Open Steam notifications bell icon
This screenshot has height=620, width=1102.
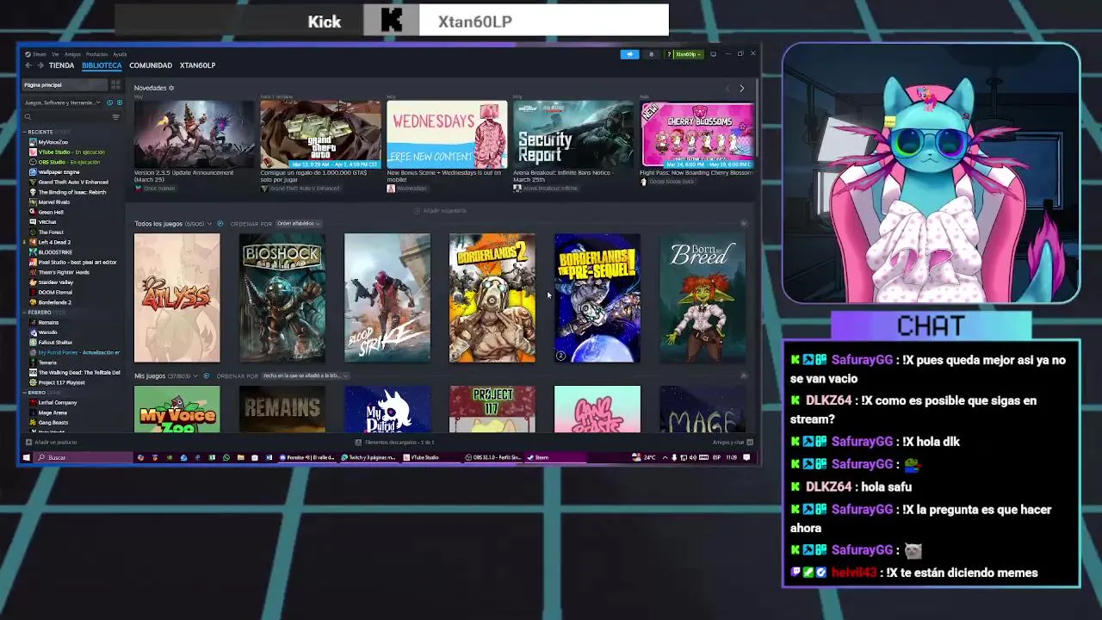coord(651,54)
